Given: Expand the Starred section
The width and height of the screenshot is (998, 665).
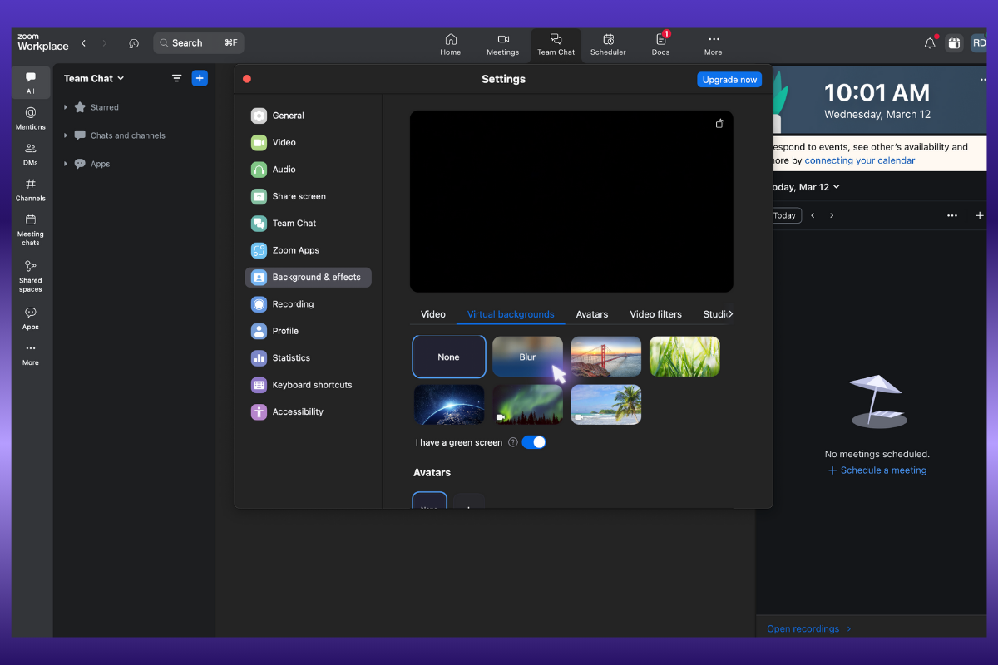Looking at the screenshot, I should [66, 107].
